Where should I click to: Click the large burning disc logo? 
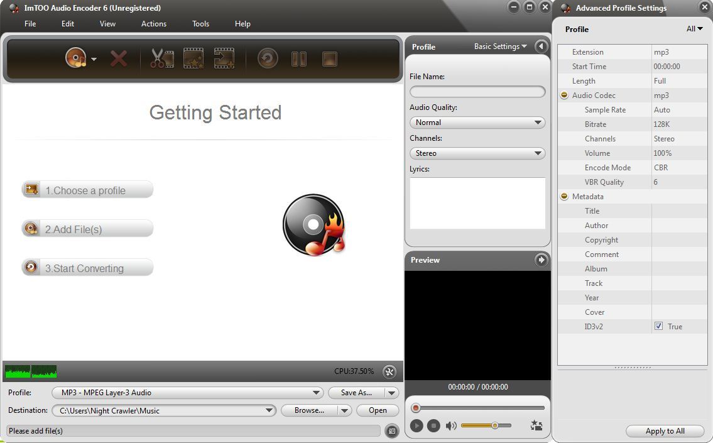[x=313, y=225]
